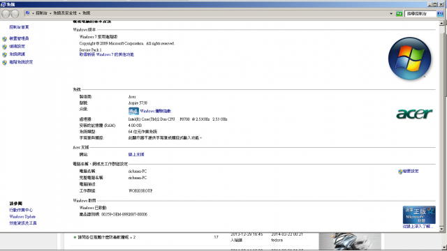Image resolution: width=447 pixels, height=251 pixels.
Task: Click the Aspire 5738 model text
Action: pos(138,103)
